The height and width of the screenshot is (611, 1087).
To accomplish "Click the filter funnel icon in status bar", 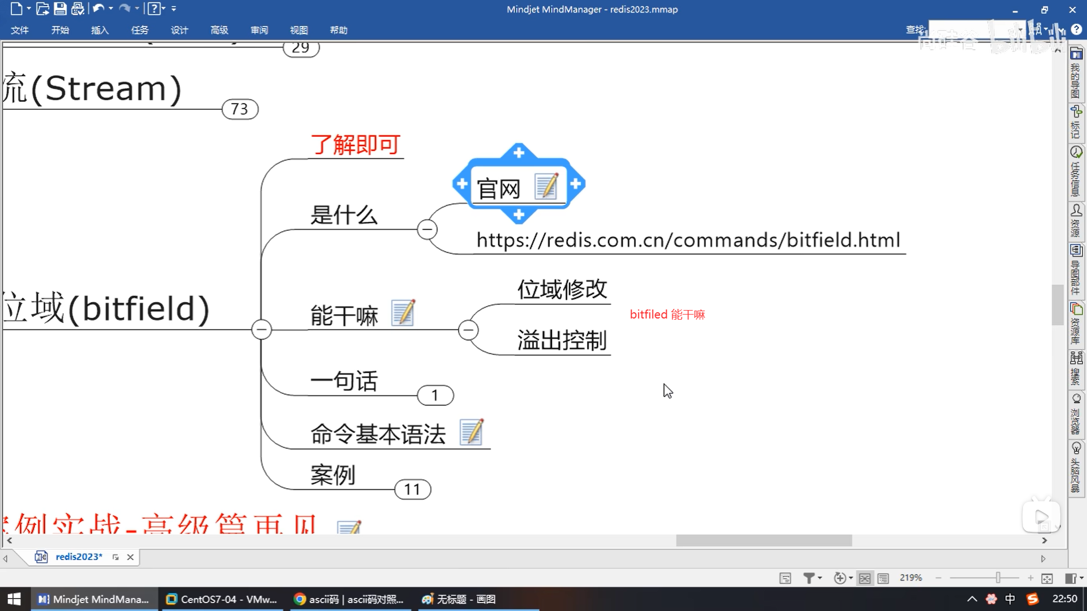I will click(809, 578).
